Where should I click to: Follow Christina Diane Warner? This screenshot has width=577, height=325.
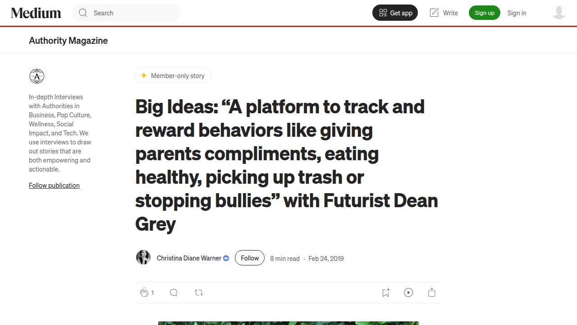pos(250,258)
